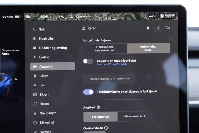This screenshot has width=199, height=133.
Task: Click the trip icon beside Reiser
Action: pyautogui.click(x=35, y=104)
